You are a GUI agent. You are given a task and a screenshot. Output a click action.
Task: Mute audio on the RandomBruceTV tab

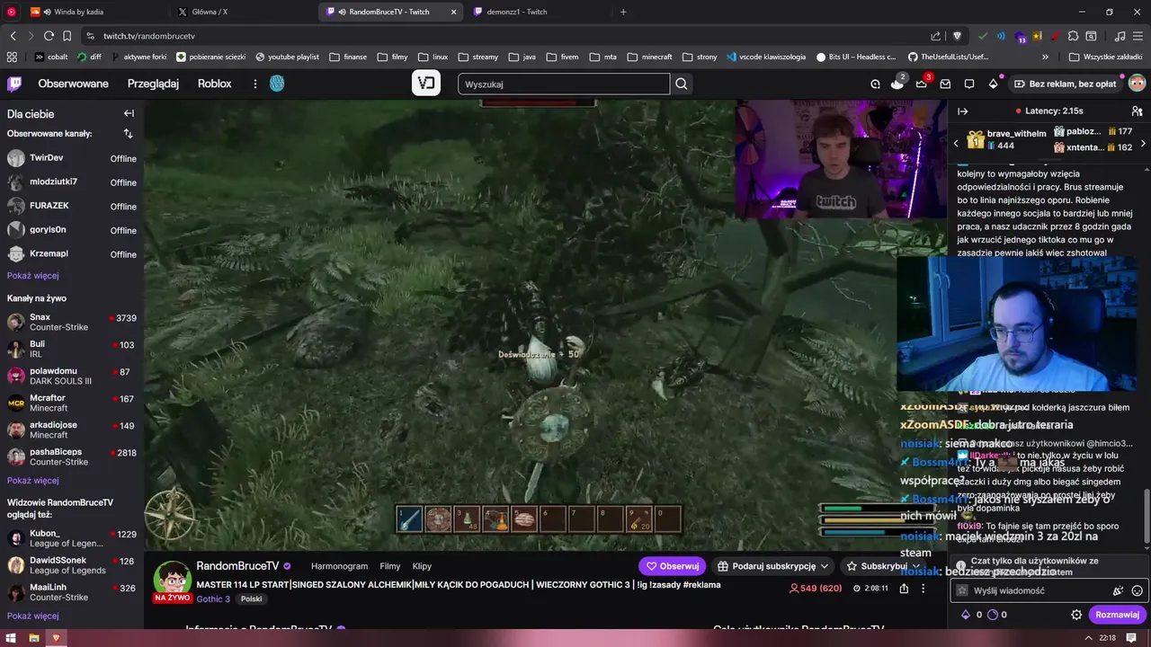[343, 12]
